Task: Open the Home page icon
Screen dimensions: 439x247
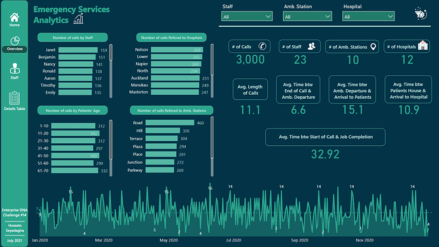Action: (x=14, y=18)
